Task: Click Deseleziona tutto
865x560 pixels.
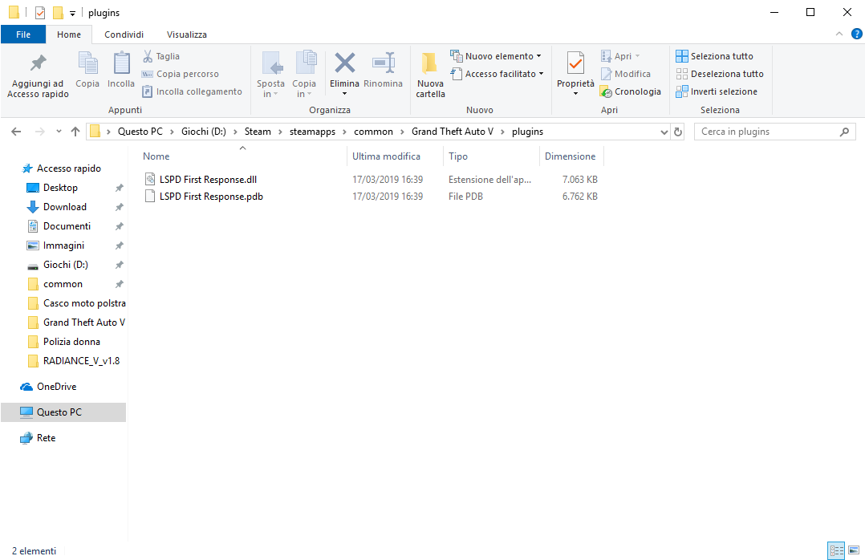Action: [x=720, y=74]
